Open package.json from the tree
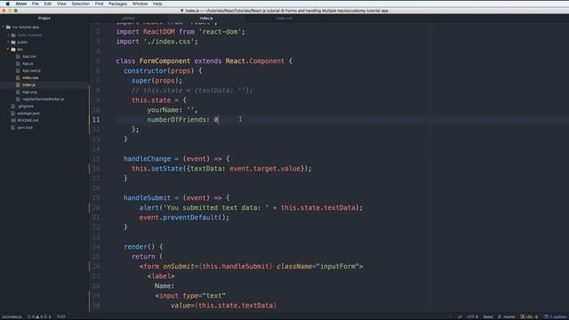569x320 pixels. pos(28,113)
